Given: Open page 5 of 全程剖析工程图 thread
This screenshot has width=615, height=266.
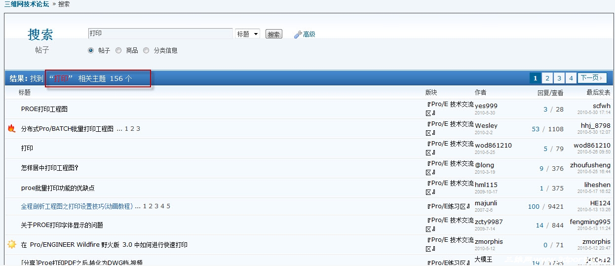Looking at the screenshot, I should coord(168,206).
